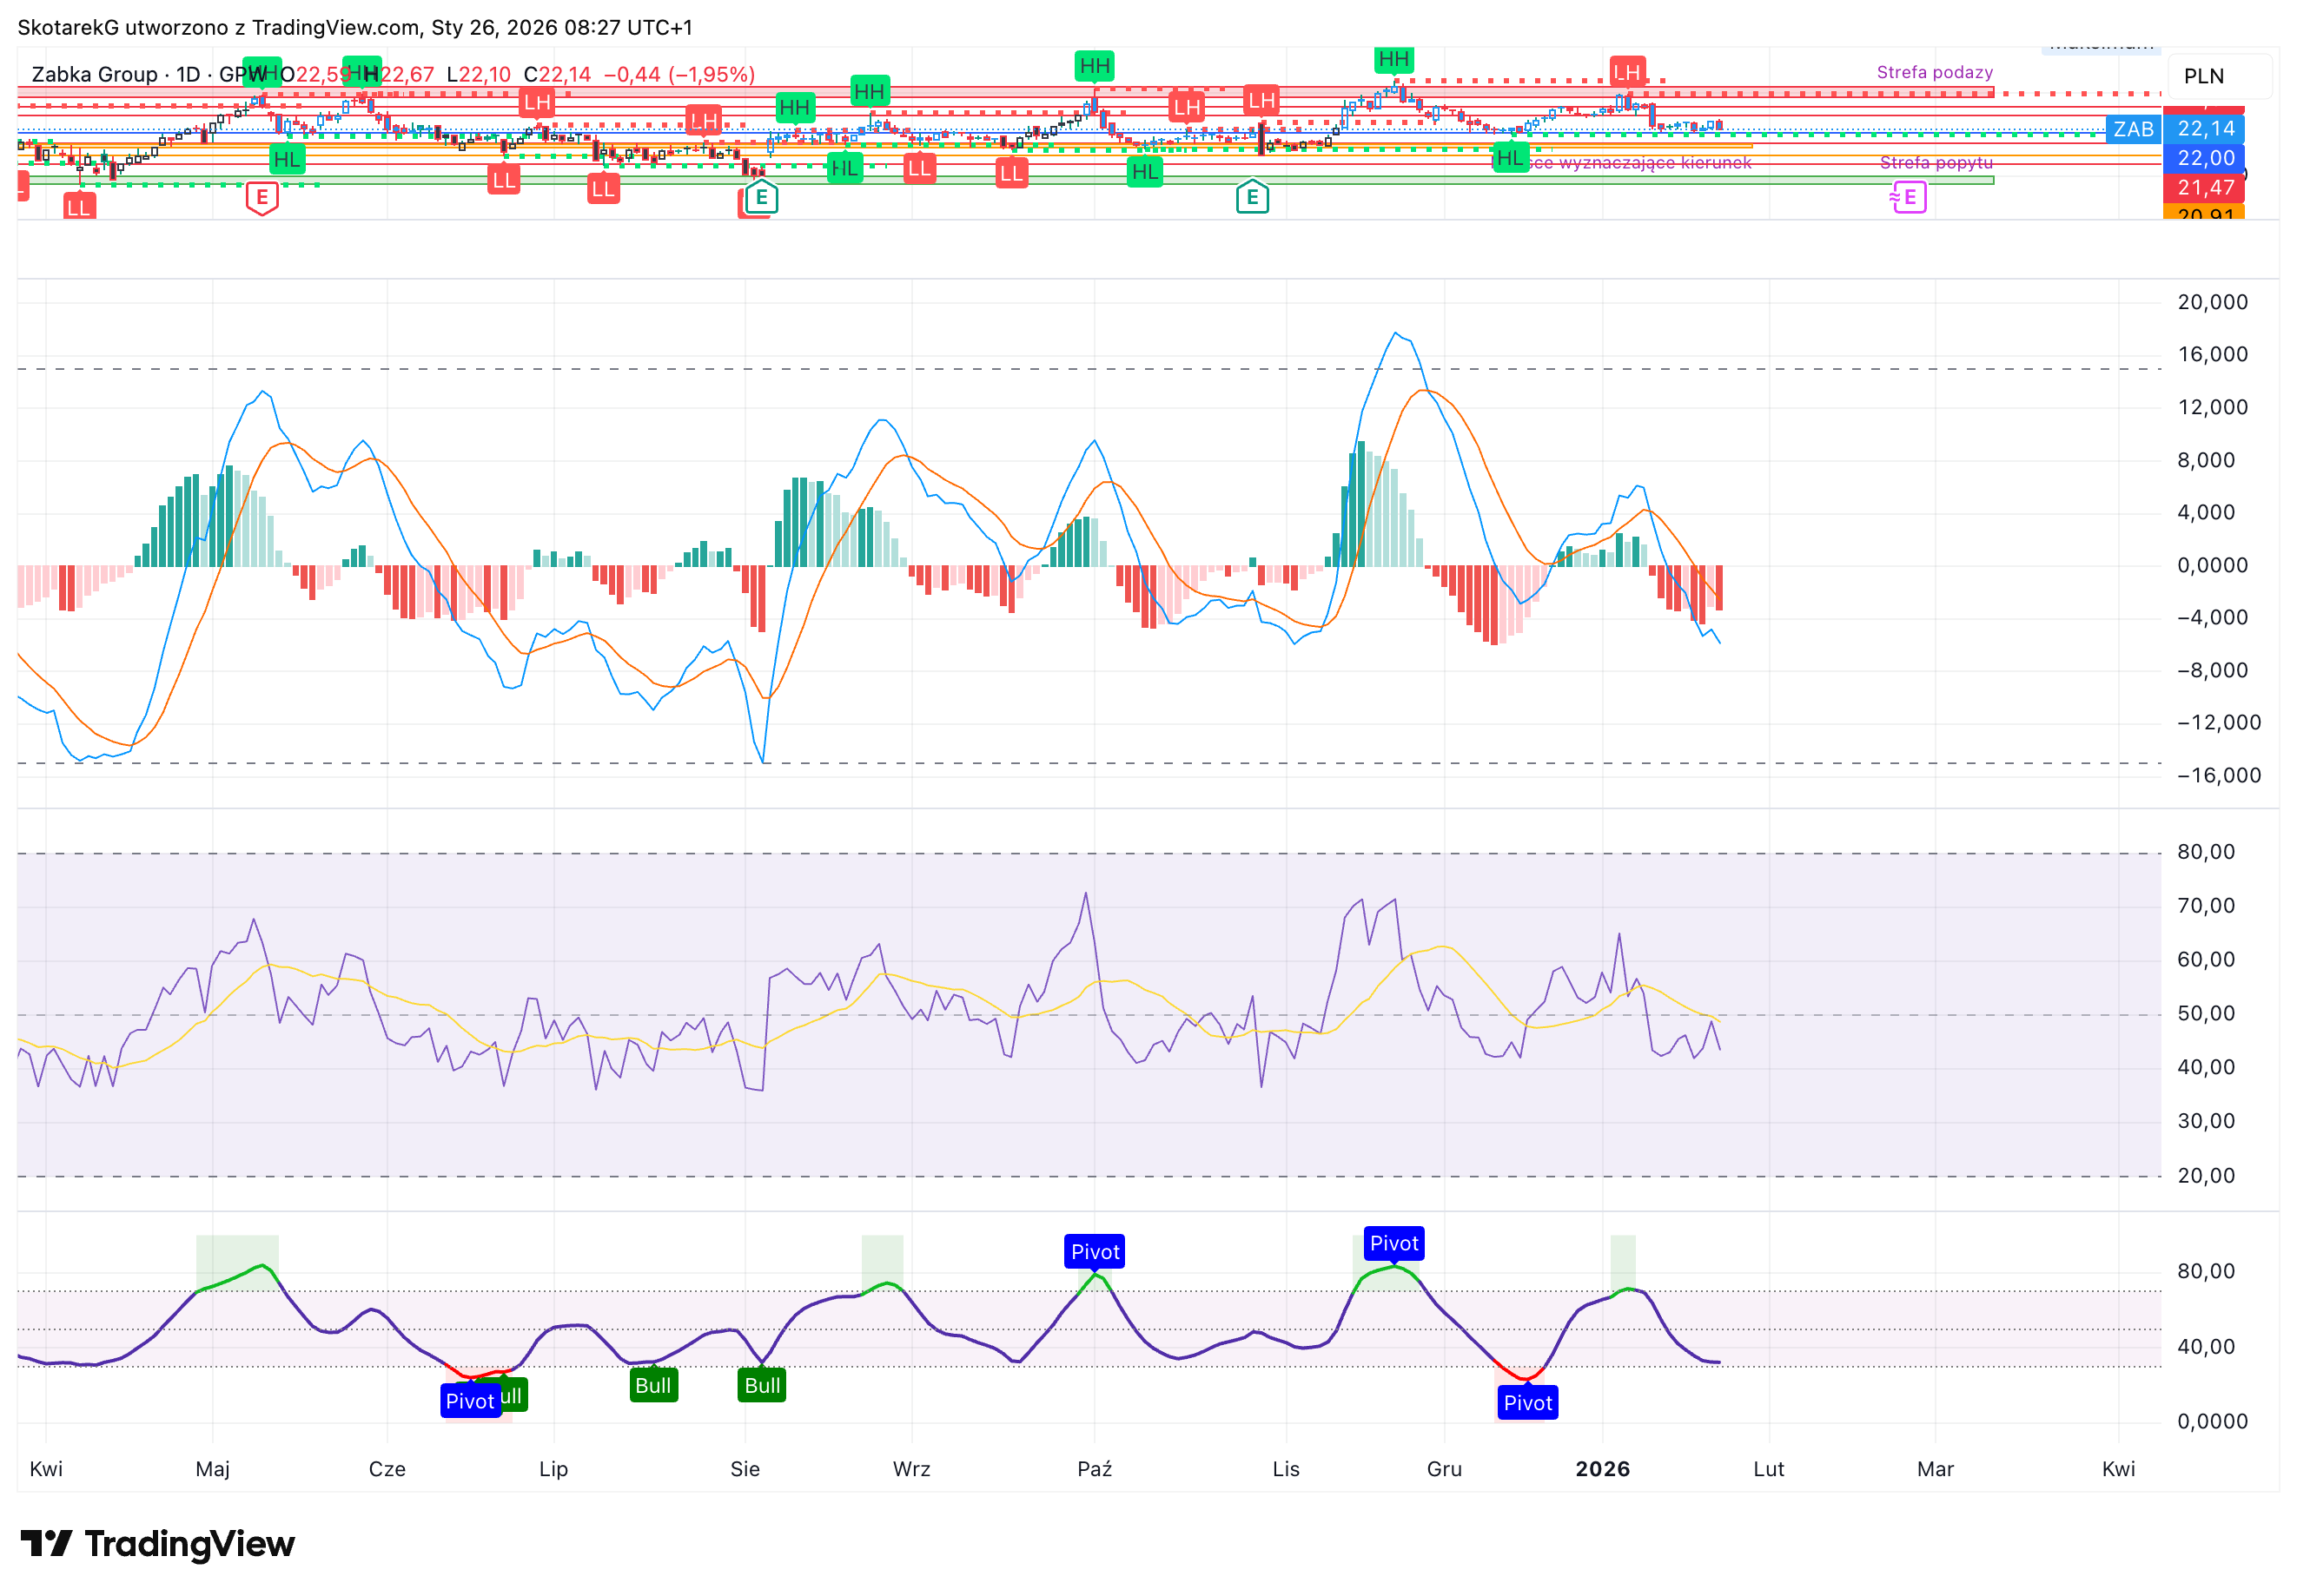Select the blue Pivot label in November
Viewport: 2297px width, 1596px height.
(x=1393, y=1243)
